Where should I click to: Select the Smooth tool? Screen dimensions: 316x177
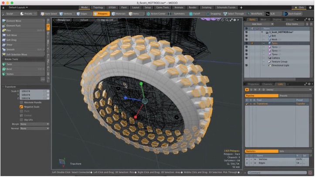tap(23, 49)
